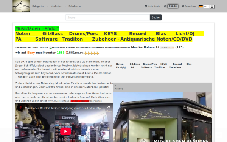227x142 pixels.
Task: Open the www.musikcenter.de link in text
Action: click(59, 101)
